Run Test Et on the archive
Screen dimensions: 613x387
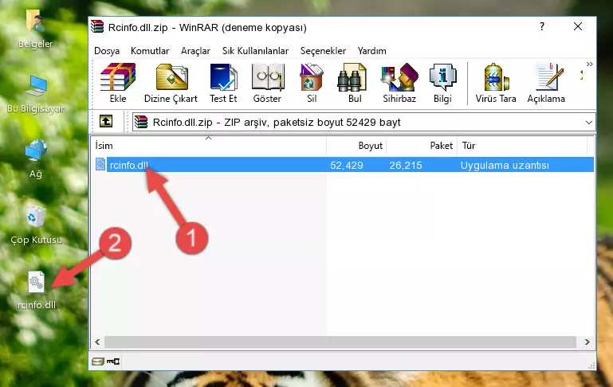[x=223, y=83]
